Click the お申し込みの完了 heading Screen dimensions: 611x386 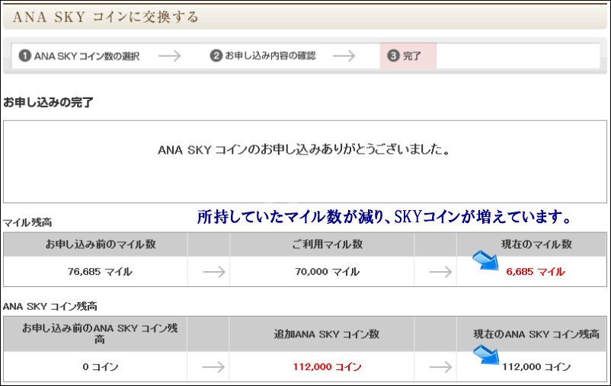point(48,103)
